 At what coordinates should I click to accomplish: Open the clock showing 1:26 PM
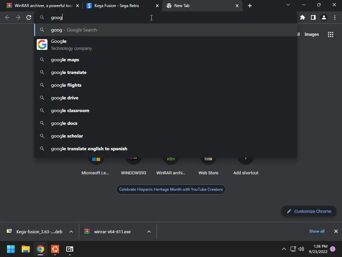(x=318, y=249)
